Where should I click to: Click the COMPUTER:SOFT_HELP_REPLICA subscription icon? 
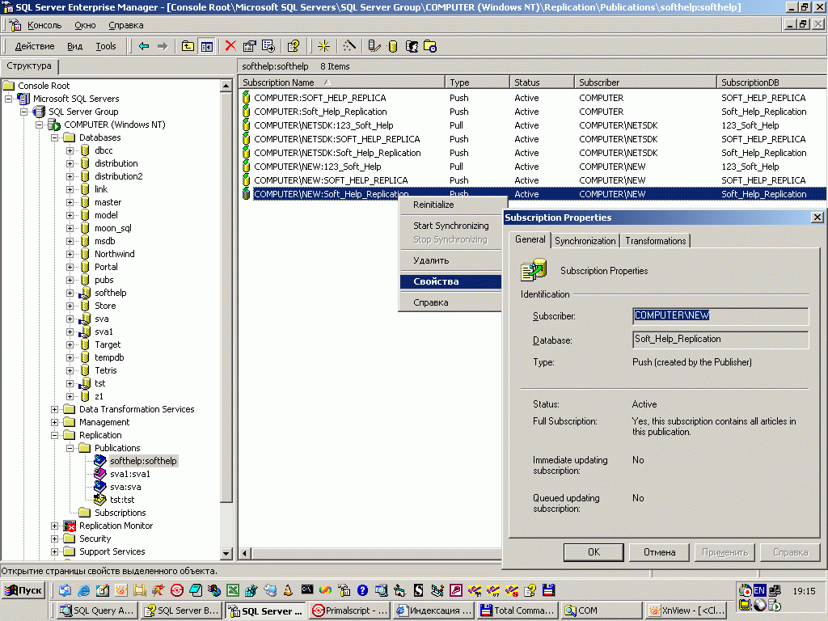(x=246, y=98)
